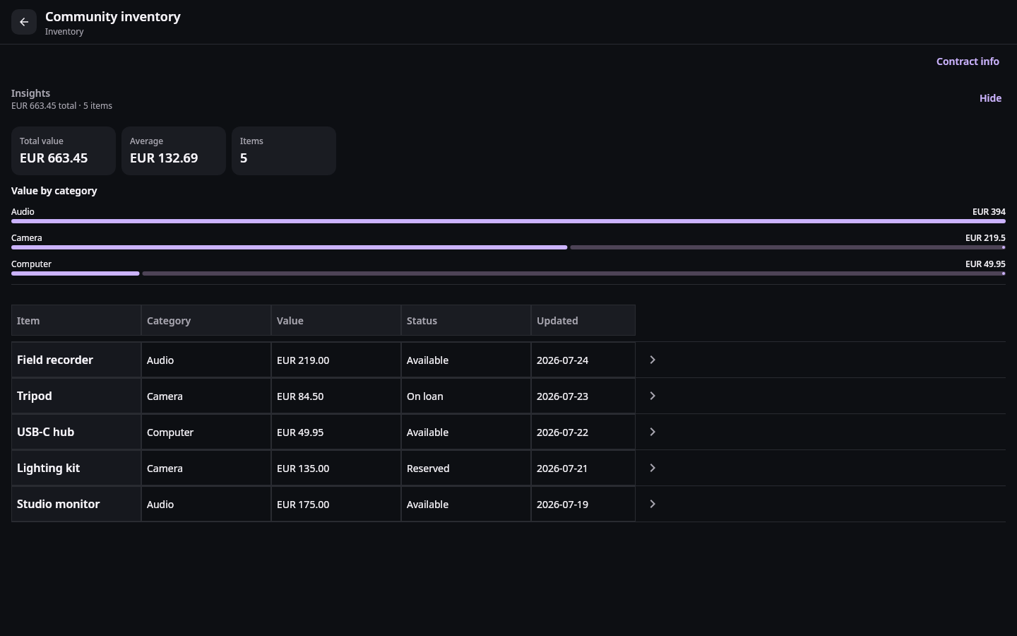Select the Total value card
This screenshot has width=1017, height=636.
64,151
